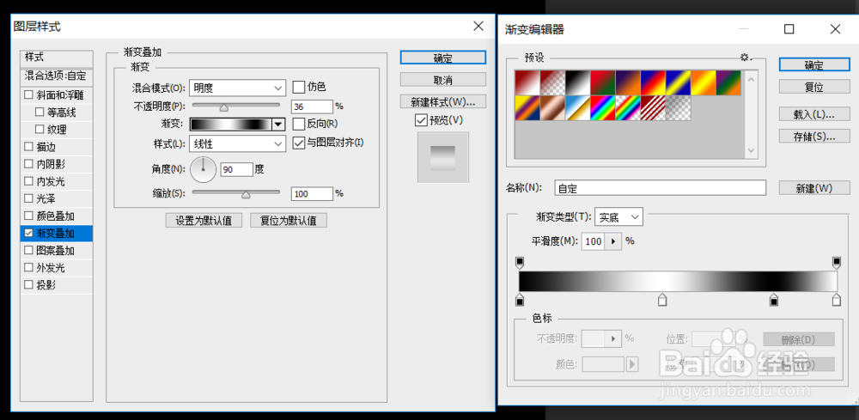Click the 存储(S)... save button
The height and width of the screenshot is (420, 859).
click(814, 137)
